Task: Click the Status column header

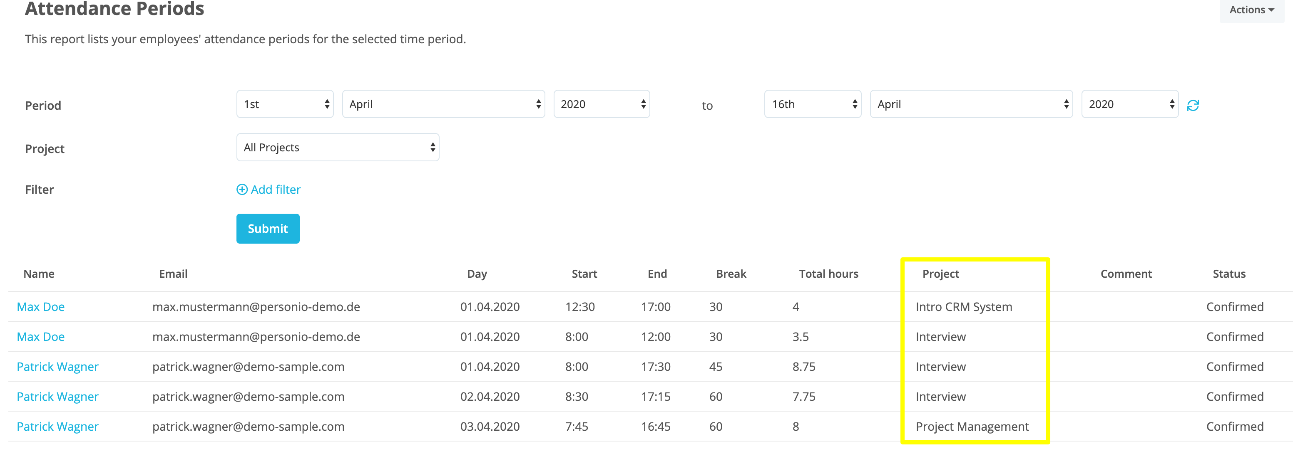Action: pos(1229,274)
